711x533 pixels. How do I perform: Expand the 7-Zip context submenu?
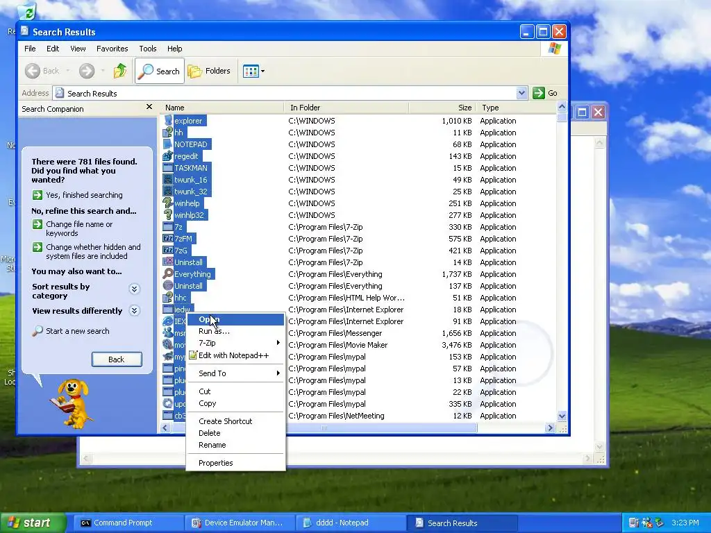[x=235, y=343]
